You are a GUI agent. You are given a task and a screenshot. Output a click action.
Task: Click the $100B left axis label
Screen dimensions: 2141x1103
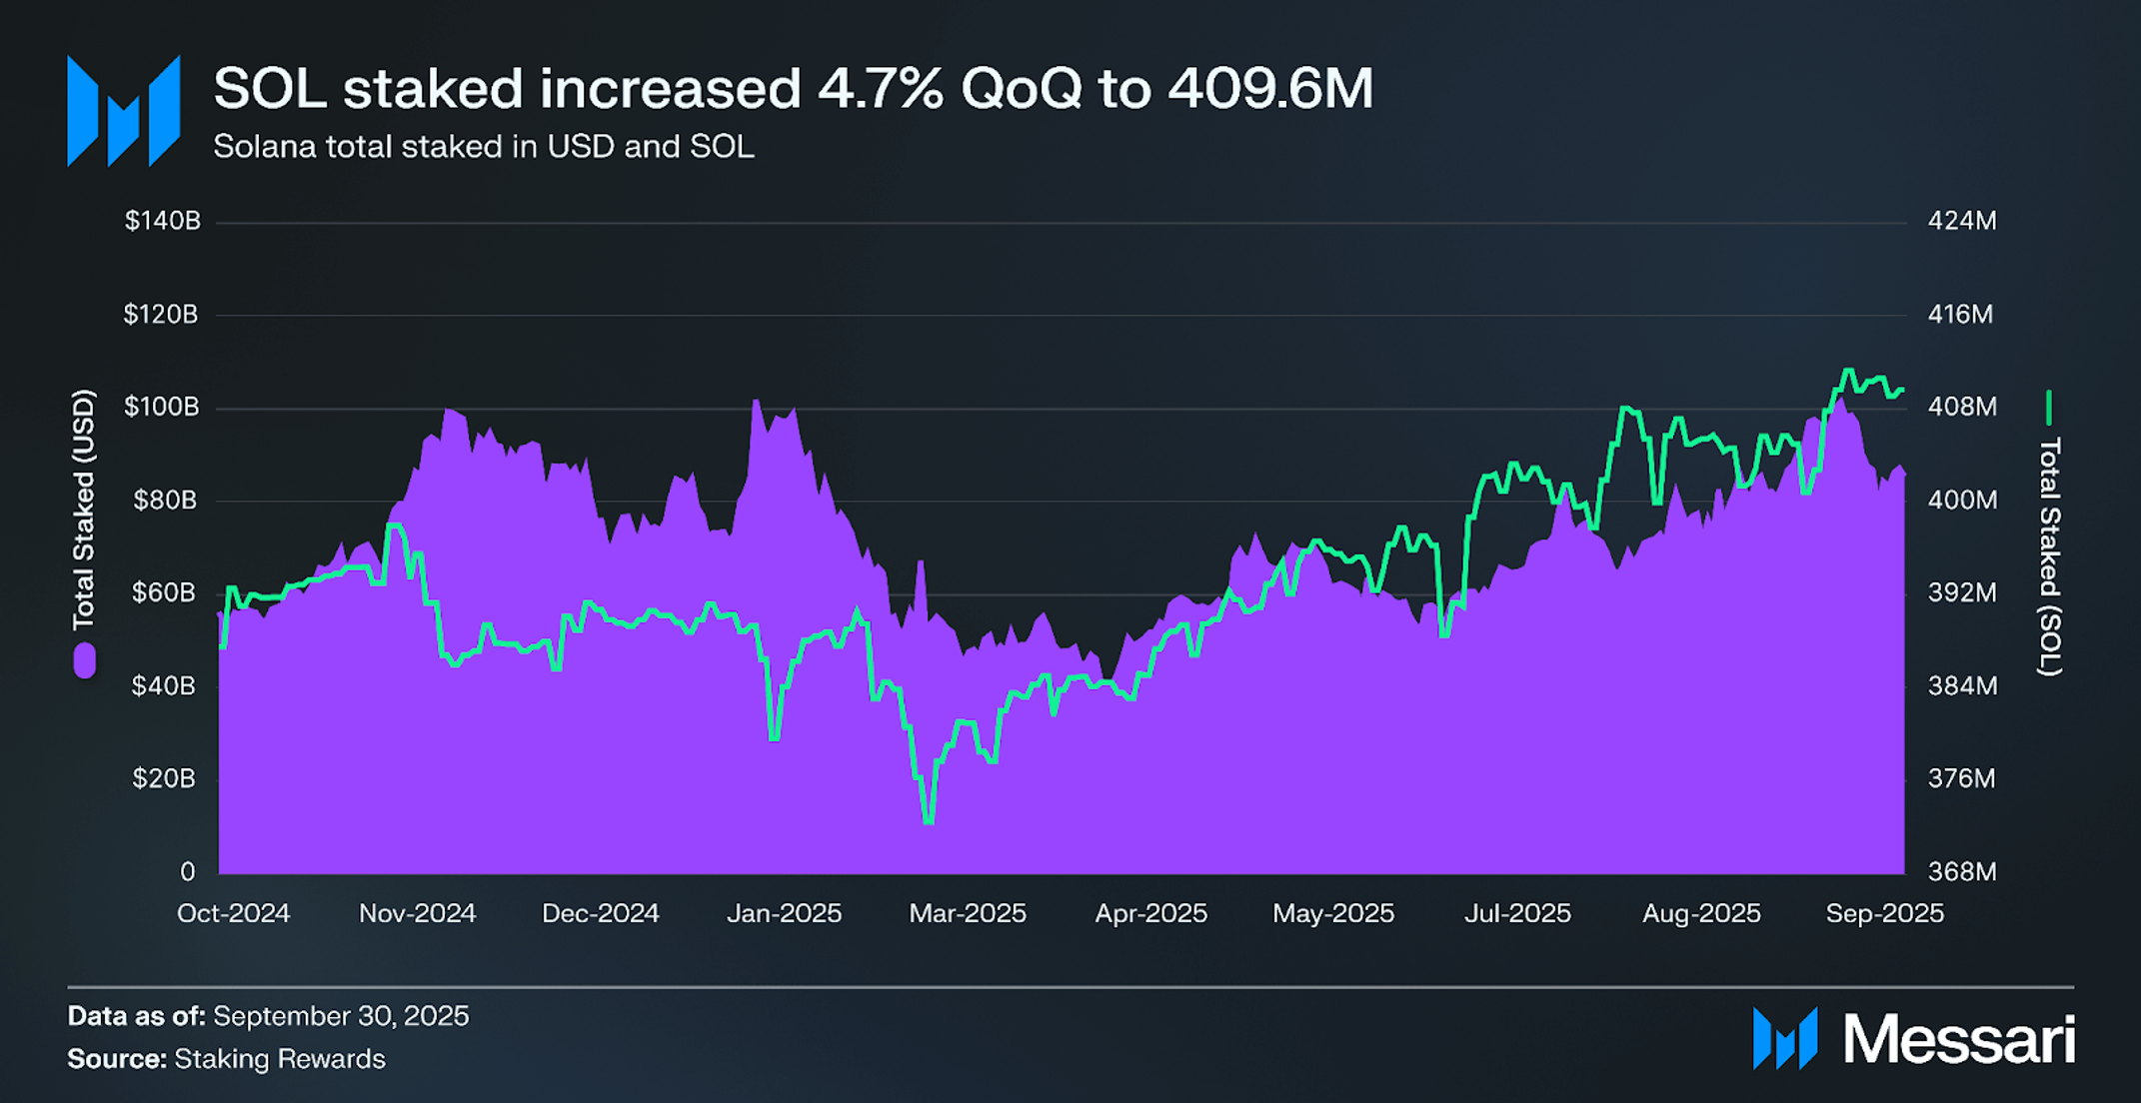click(161, 407)
